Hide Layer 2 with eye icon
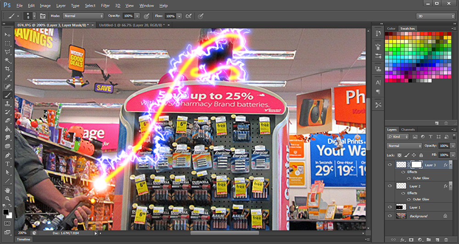459x244 pixels. (390, 186)
